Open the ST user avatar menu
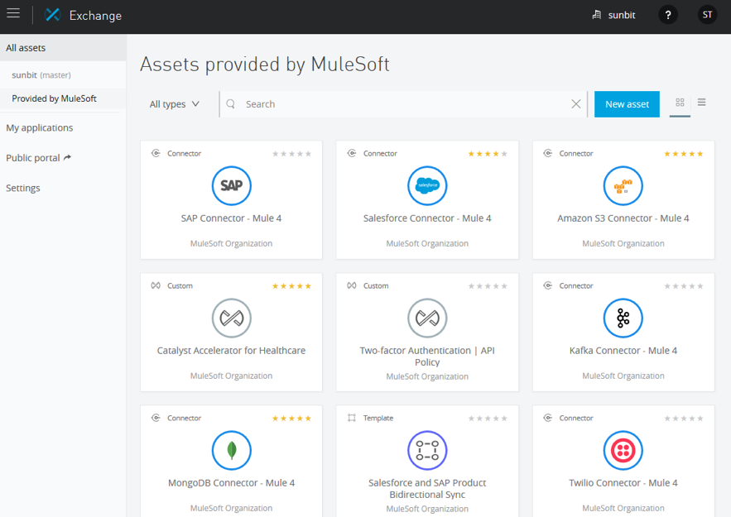This screenshot has height=517, width=731. (707, 15)
